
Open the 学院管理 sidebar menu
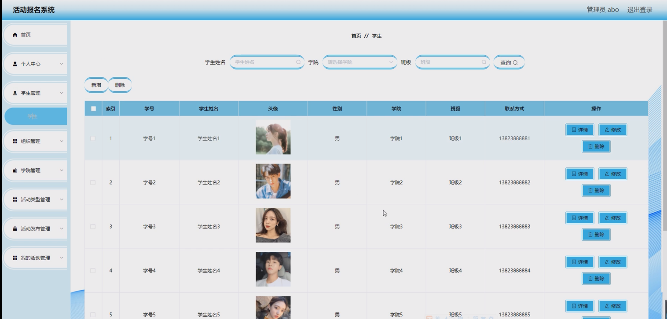pyautogui.click(x=35, y=170)
